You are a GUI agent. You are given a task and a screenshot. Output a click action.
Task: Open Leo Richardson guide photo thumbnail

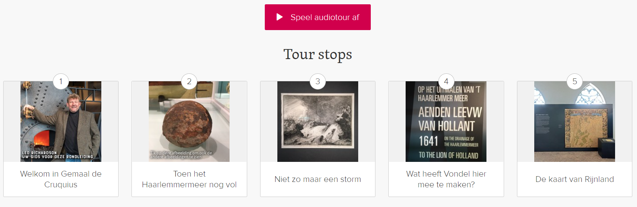pos(61,121)
